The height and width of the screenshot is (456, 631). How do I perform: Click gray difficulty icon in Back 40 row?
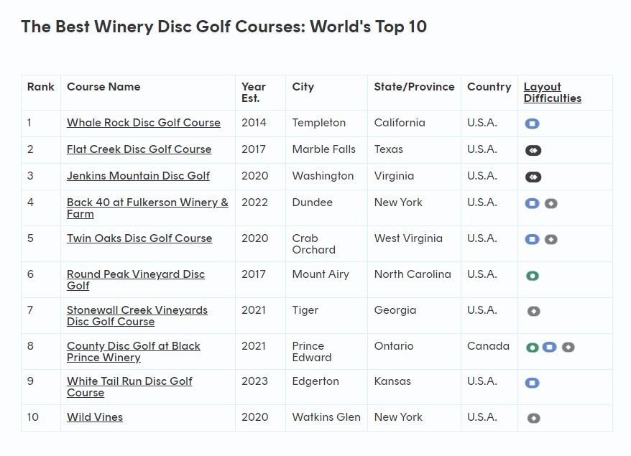point(551,203)
